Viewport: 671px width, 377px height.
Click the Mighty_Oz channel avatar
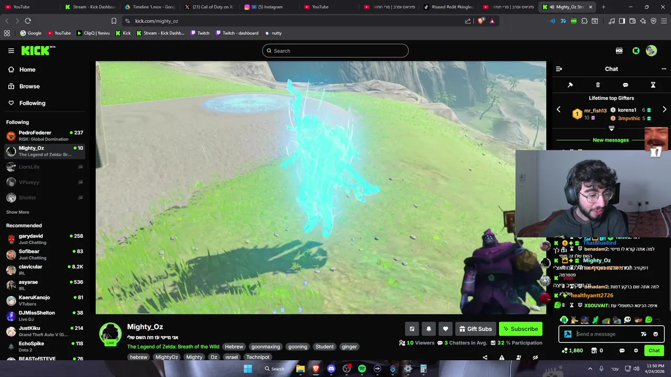pos(111,334)
